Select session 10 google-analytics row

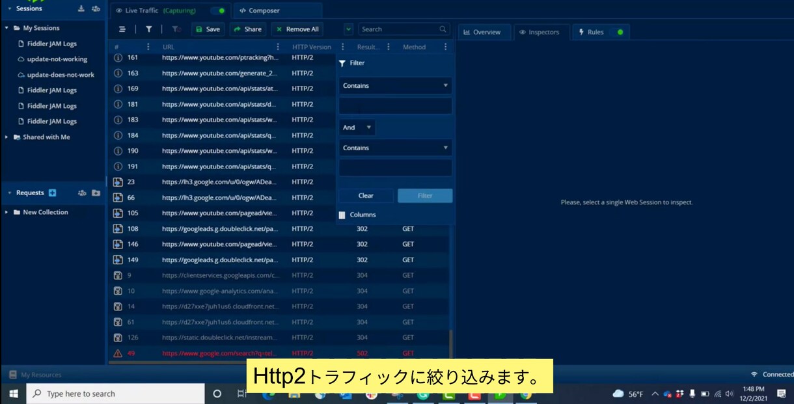coord(280,291)
